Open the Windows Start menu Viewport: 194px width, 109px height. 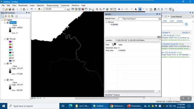(x=4, y=106)
